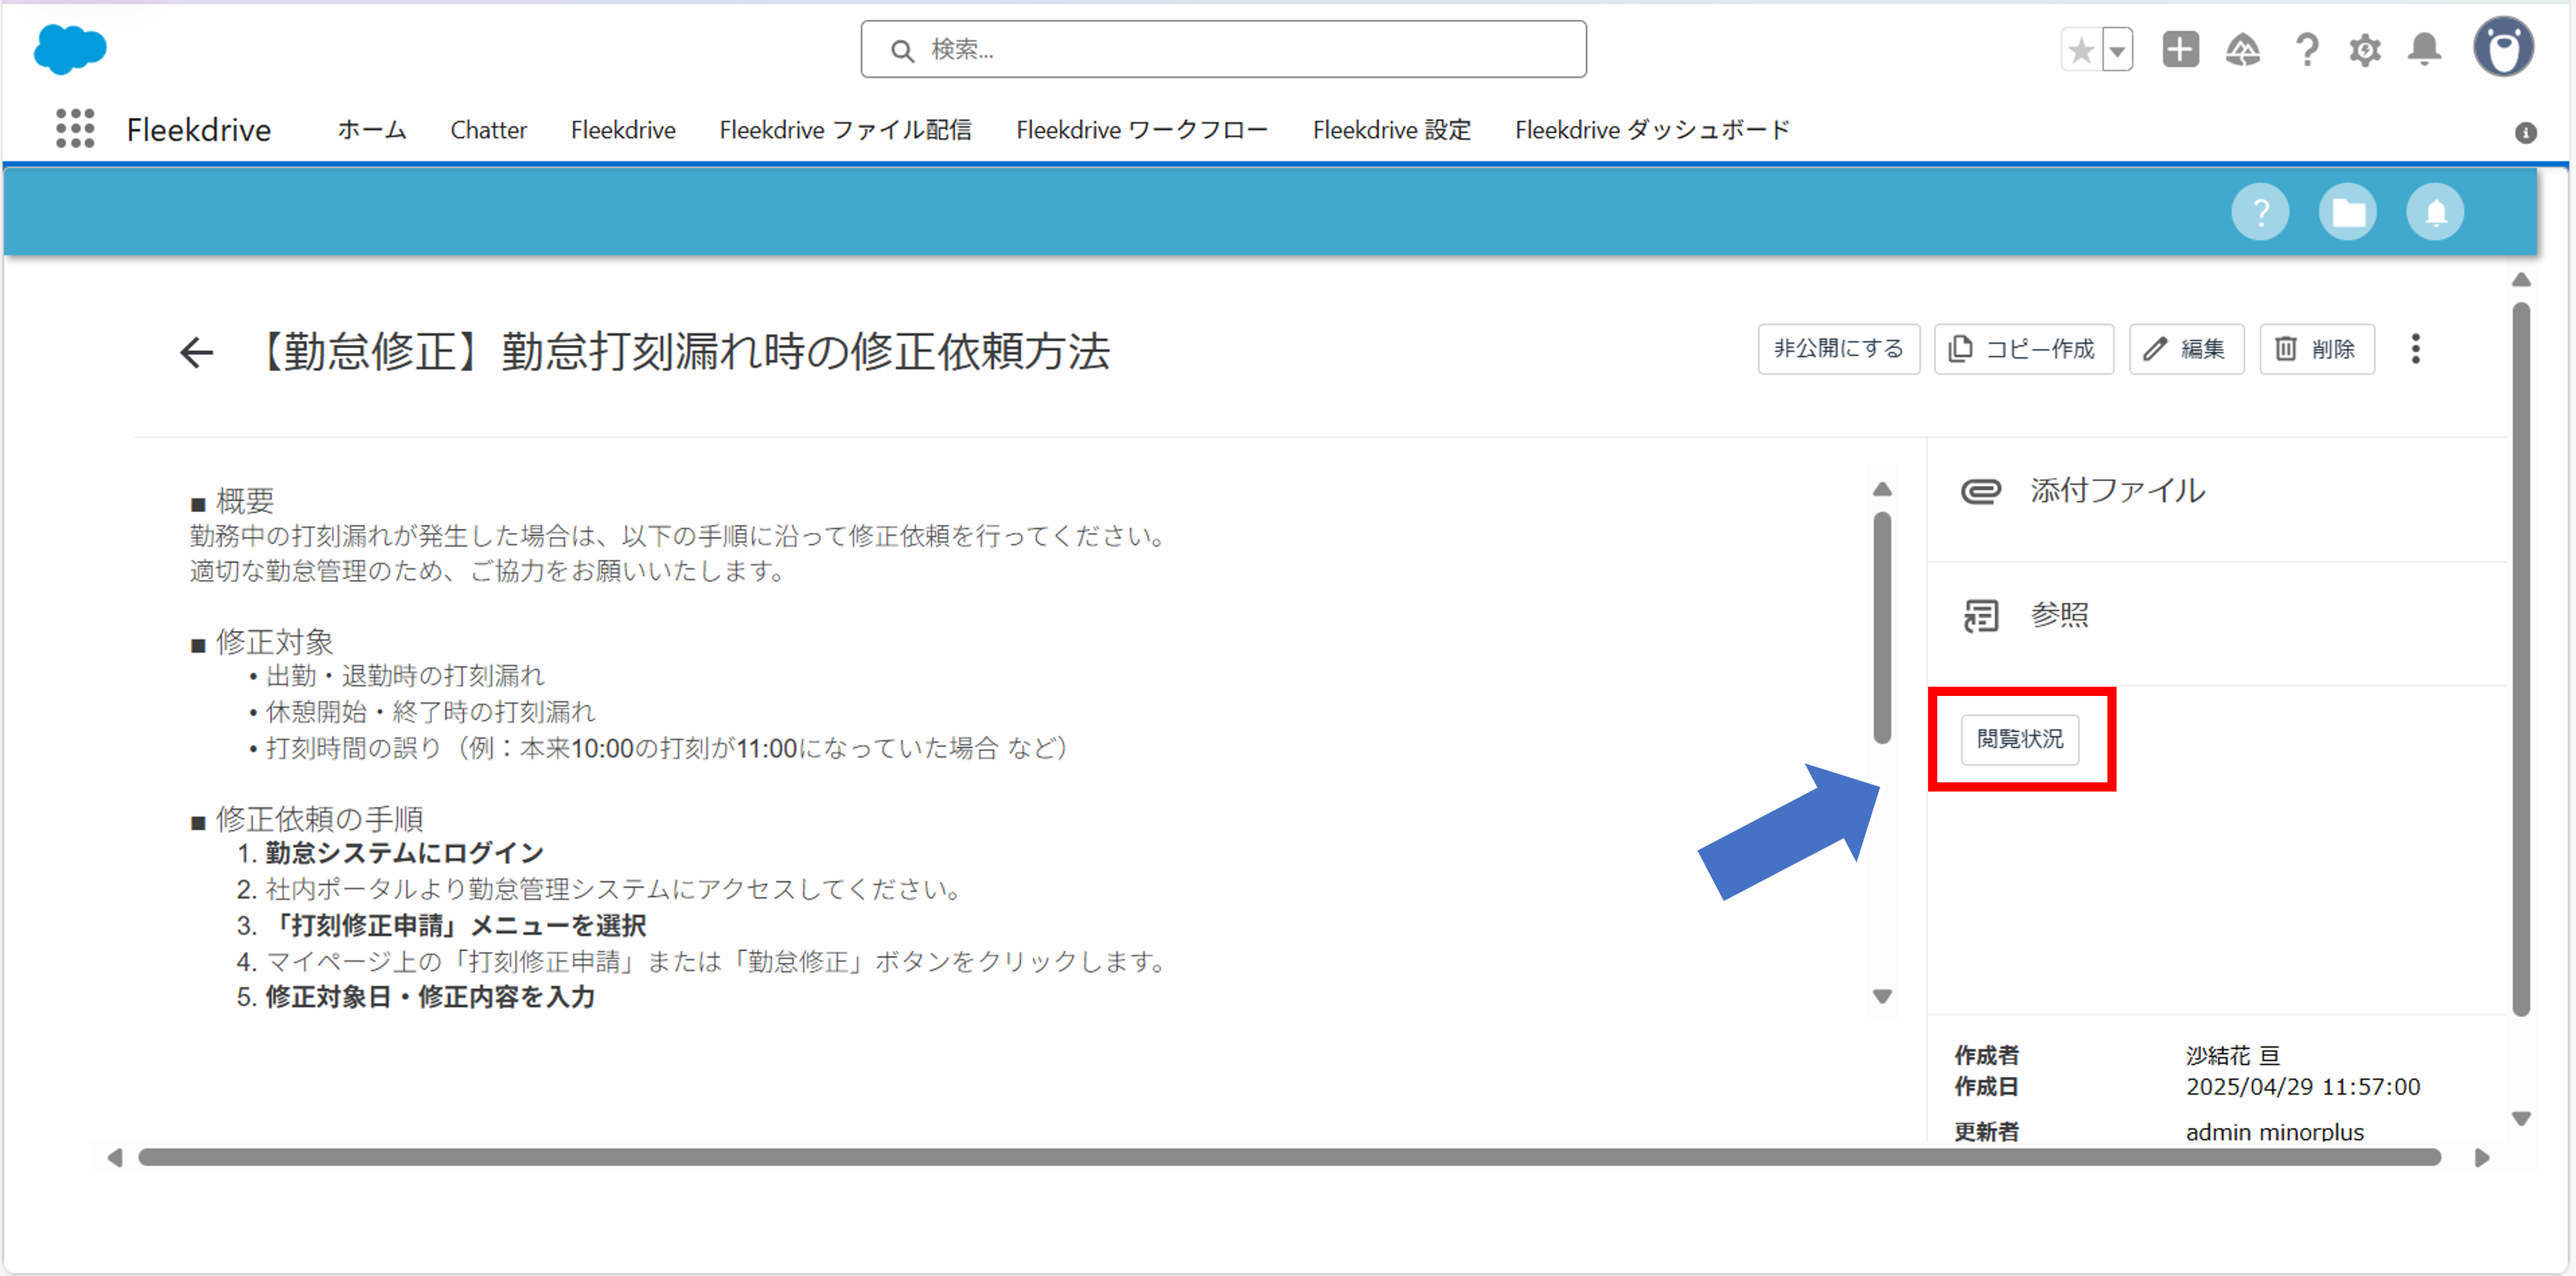Click the small info icon below the header
Image resolution: width=2576 pixels, height=1276 pixels.
(x=2525, y=133)
